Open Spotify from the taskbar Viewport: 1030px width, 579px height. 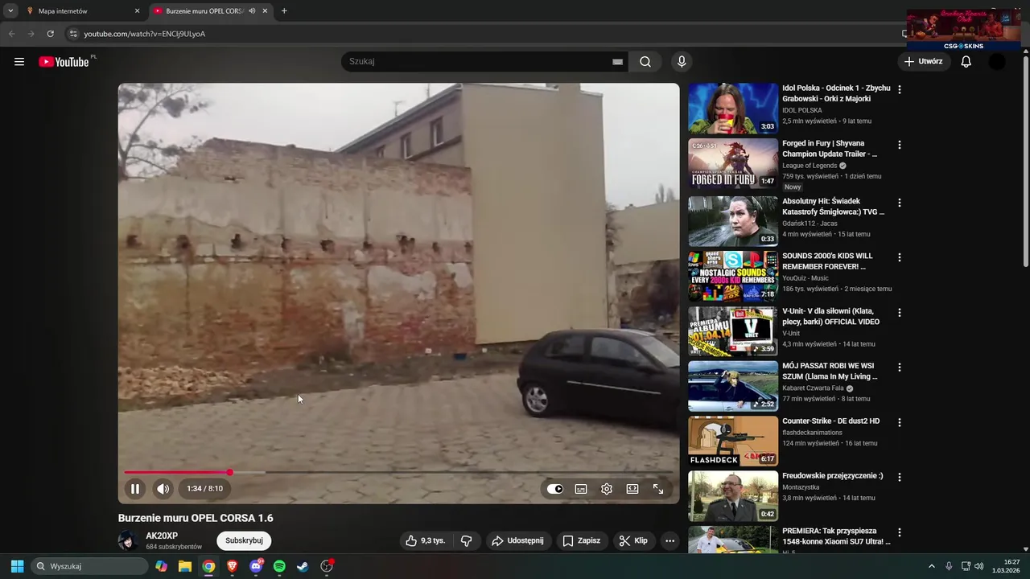click(x=279, y=566)
